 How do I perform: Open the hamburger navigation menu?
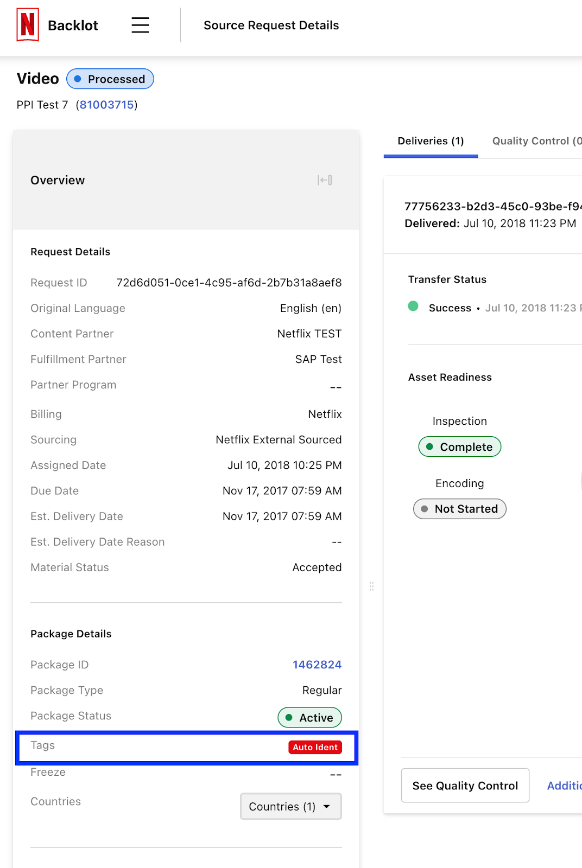point(140,25)
